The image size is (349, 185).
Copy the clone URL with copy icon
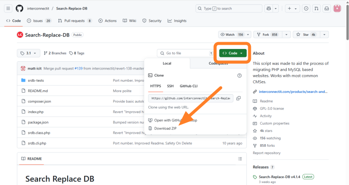coord(238,98)
